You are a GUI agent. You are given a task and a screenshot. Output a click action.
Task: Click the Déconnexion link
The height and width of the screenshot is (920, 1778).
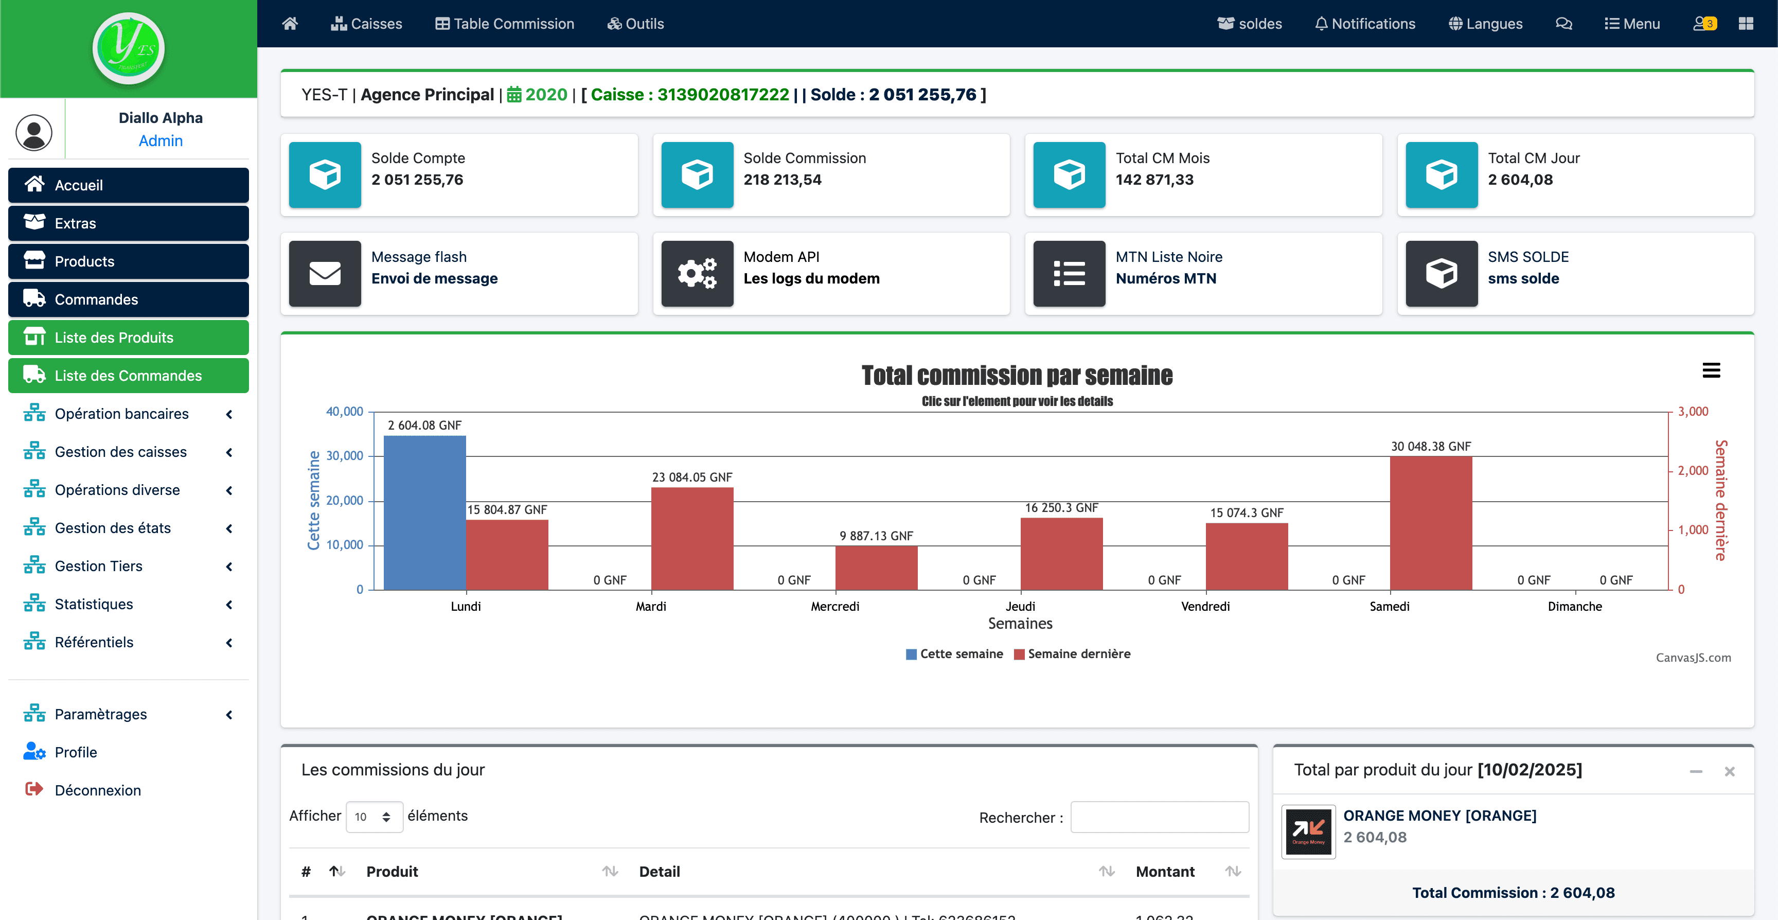[x=97, y=789]
